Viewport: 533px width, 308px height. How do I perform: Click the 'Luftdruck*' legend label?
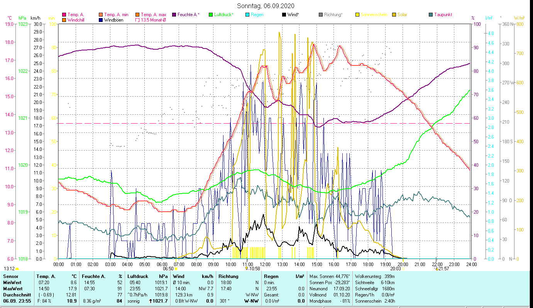coord(225,15)
